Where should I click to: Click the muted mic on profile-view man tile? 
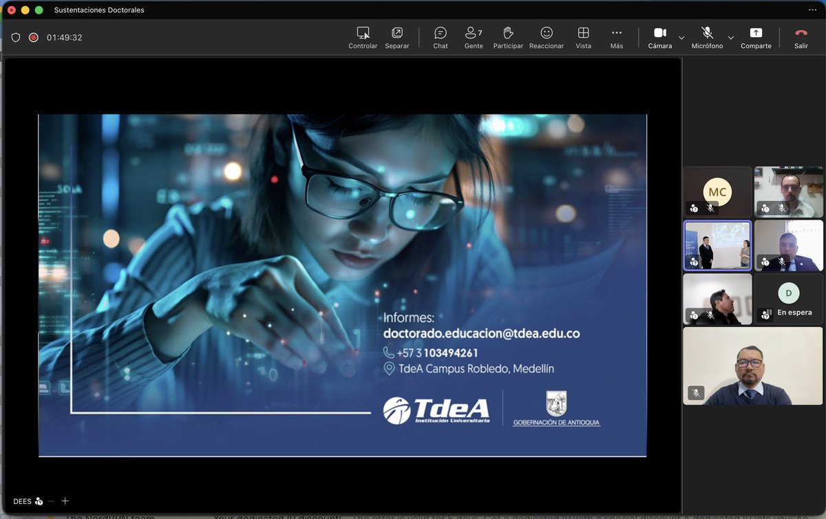[710, 315]
